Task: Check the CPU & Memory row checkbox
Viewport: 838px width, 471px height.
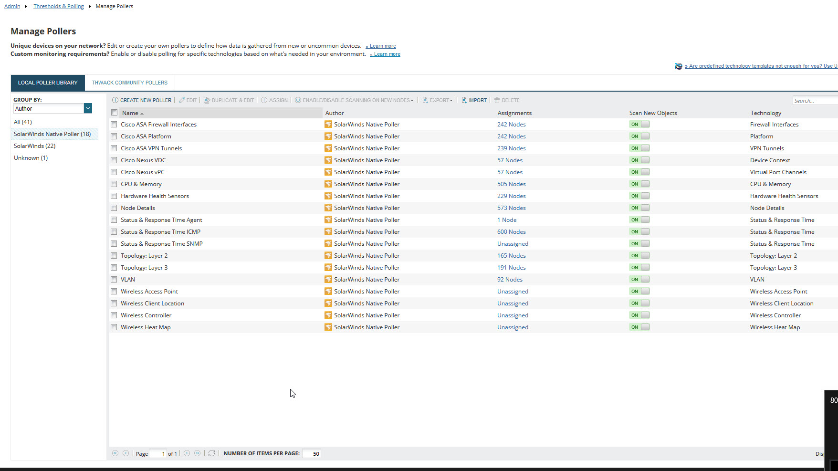Action: (114, 184)
